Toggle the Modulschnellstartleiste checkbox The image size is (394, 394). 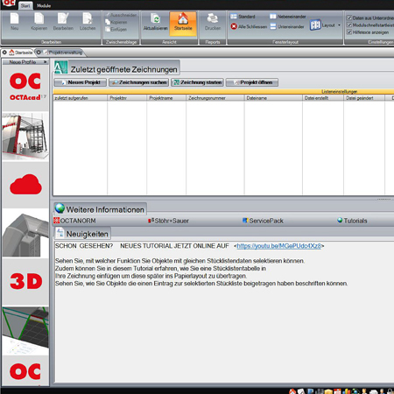(x=349, y=25)
